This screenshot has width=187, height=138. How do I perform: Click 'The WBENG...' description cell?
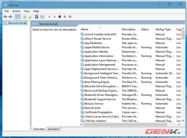tap(130, 91)
